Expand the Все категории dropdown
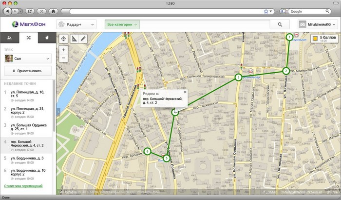The width and height of the screenshot is (341, 200). click(122, 24)
